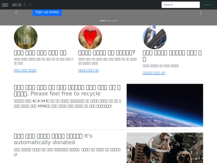The width and height of the screenshot is (217, 163).
Task: Open the third navbar menu item
Action: tap(25, 5)
